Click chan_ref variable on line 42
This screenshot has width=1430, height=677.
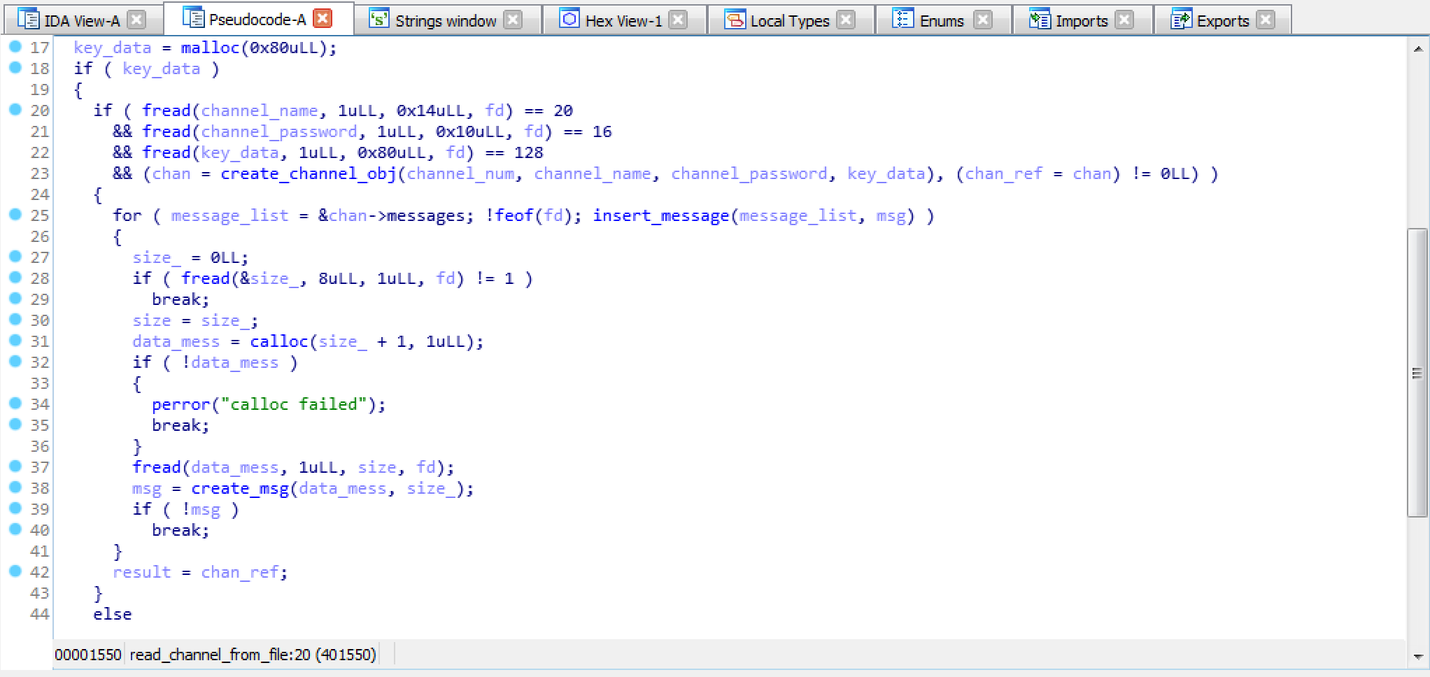click(240, 572)
